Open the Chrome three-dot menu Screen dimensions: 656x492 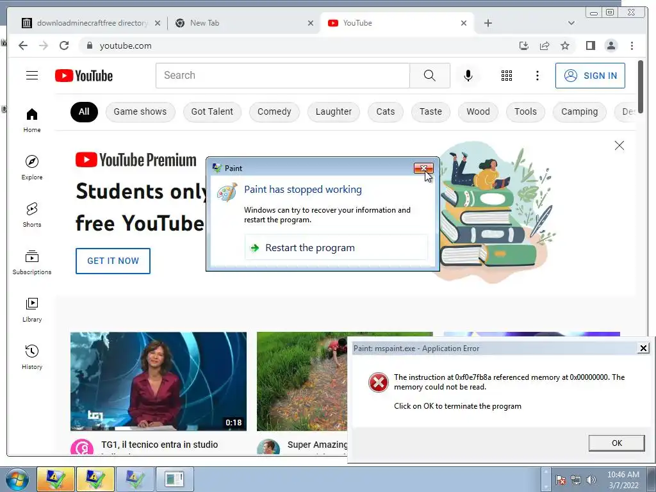pos(632,45)
